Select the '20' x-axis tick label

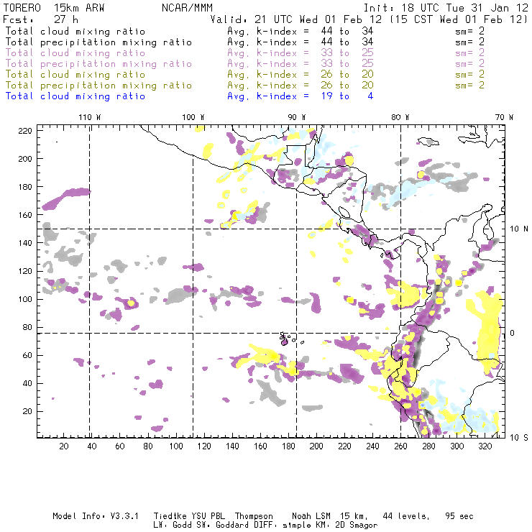(x=64, y=446)
